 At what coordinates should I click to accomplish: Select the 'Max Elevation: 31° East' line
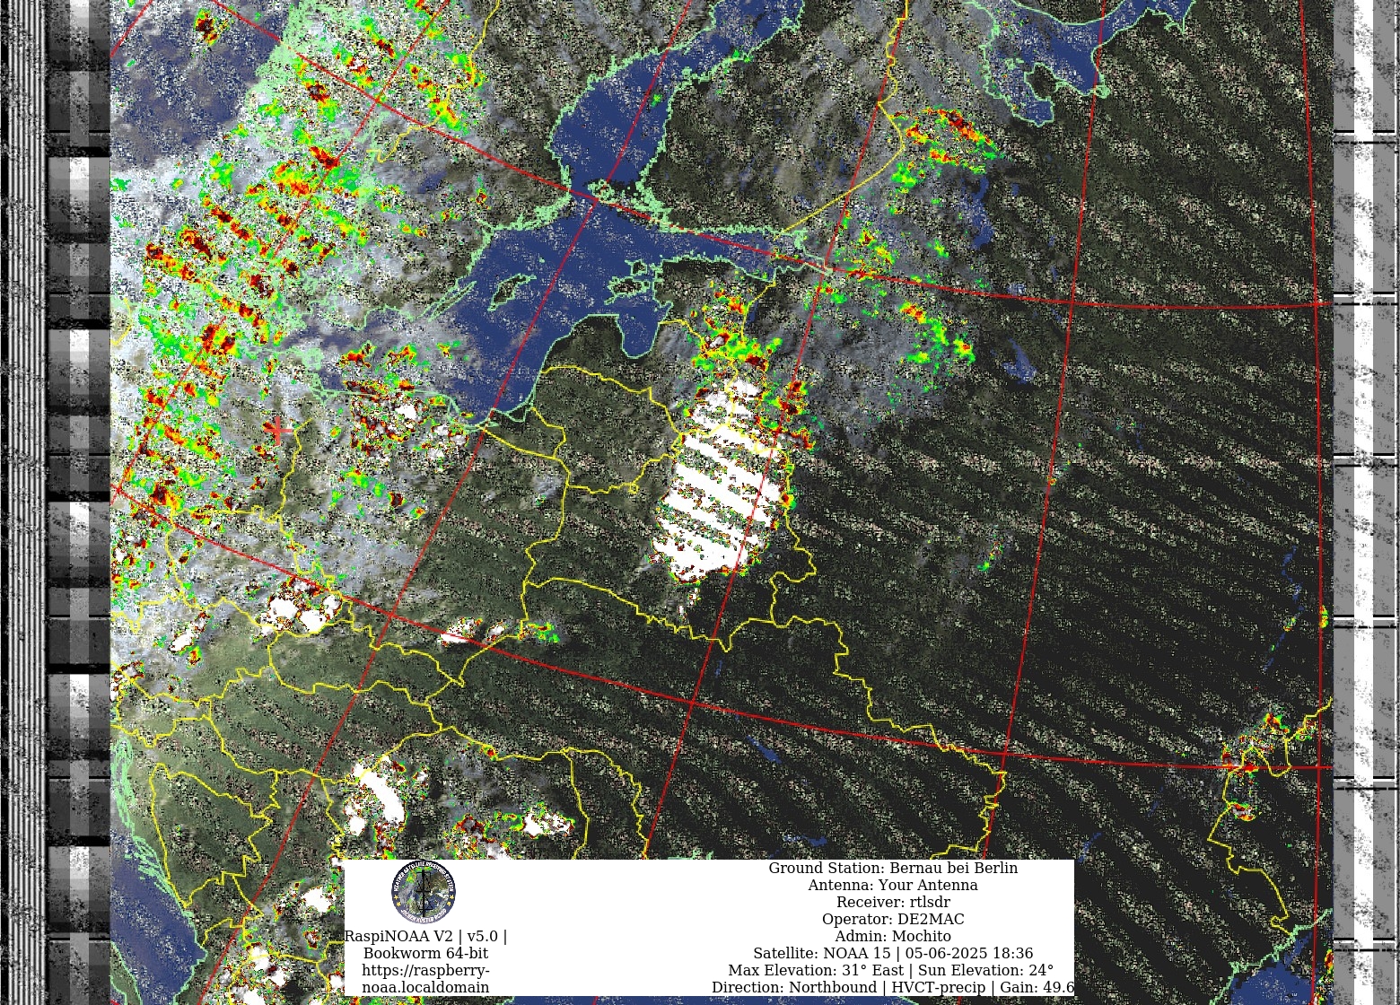pos(893,971)
